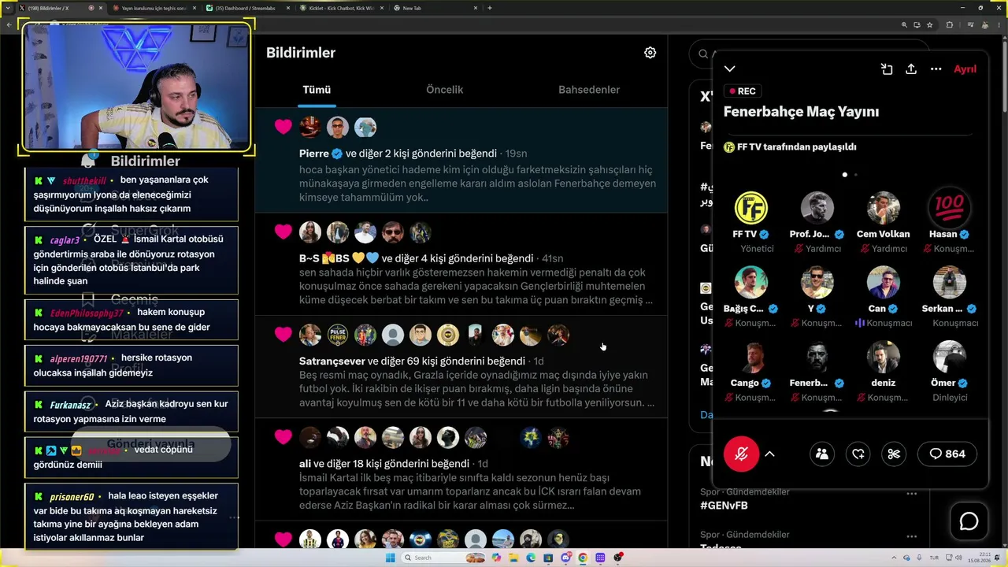The image size is (1008, 567).
Task: Open Chrome from the taskbar
Action: tap(583, 558)
